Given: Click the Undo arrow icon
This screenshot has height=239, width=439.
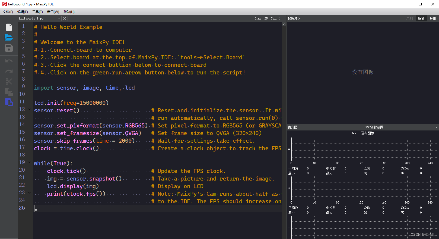Looking at the screenshot, I should click(9, 61).
